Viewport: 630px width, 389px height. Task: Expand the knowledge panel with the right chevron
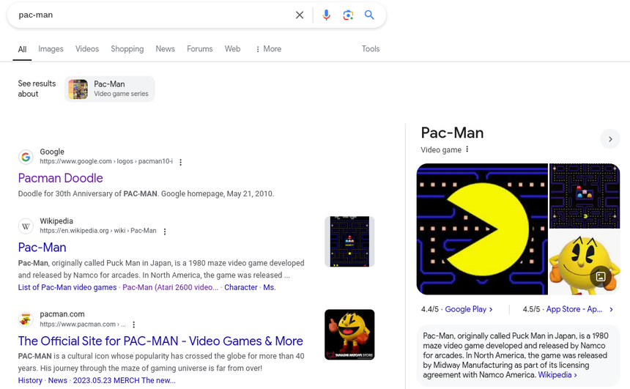pyautogui.click(x=610, y=139)
